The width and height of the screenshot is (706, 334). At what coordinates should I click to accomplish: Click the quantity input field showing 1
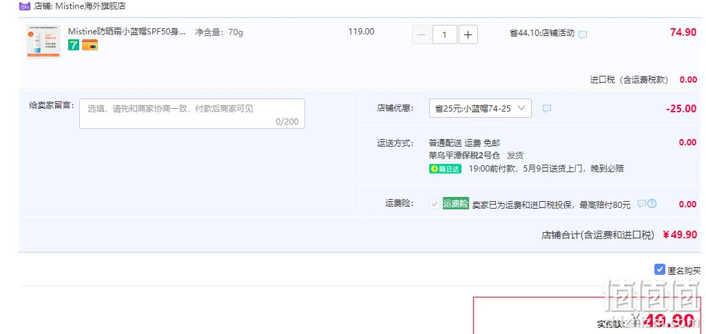click(x=445, y=34)
